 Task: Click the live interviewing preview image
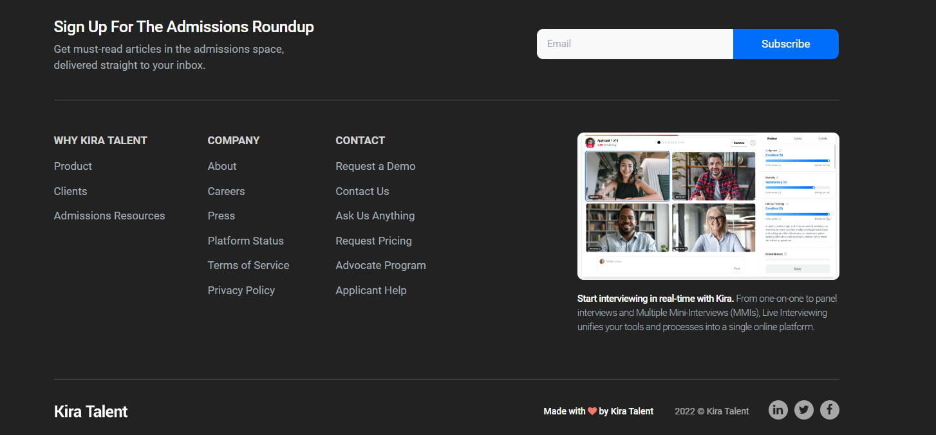click(x=708, y=206)
